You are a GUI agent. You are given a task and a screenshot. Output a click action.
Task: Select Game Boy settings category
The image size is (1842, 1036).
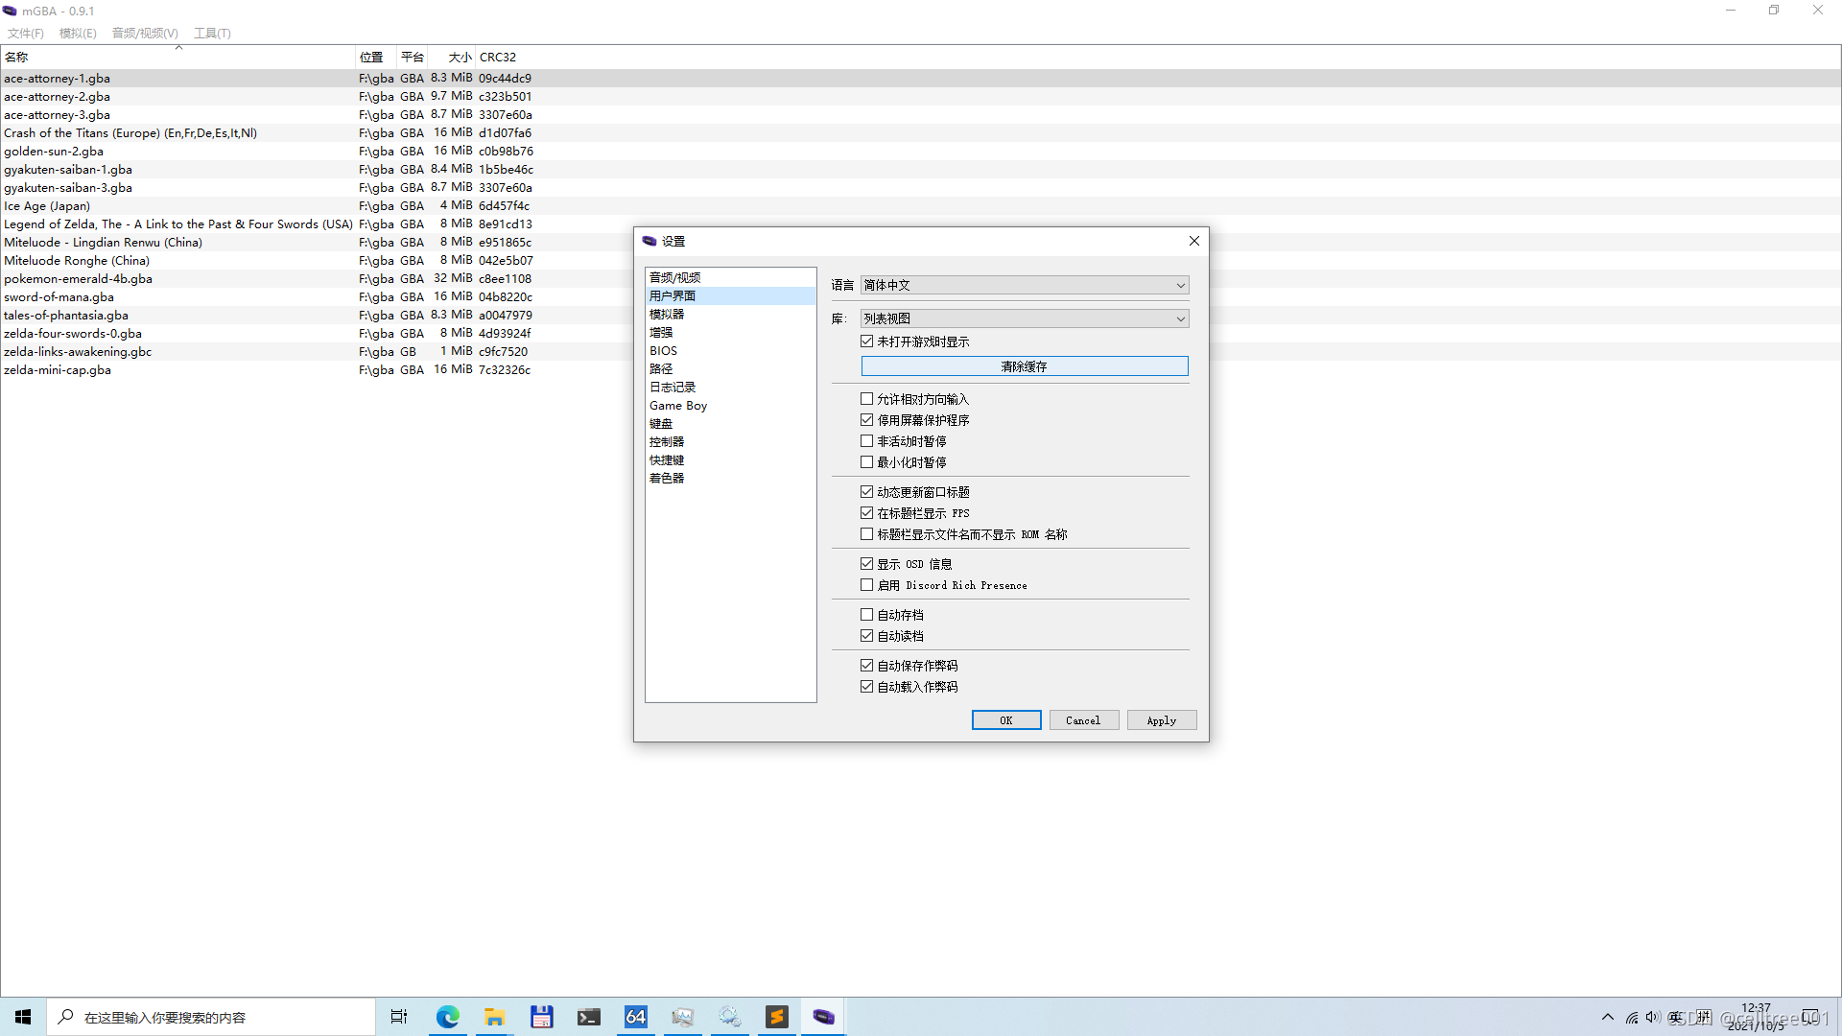[678, 406]
